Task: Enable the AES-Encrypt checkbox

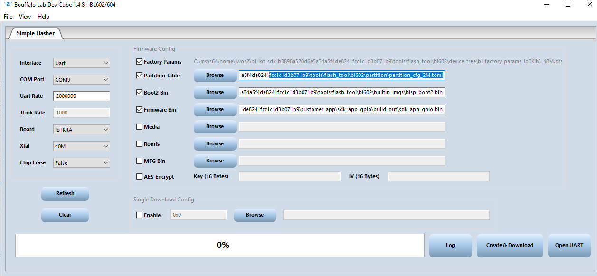Action: 139,177
